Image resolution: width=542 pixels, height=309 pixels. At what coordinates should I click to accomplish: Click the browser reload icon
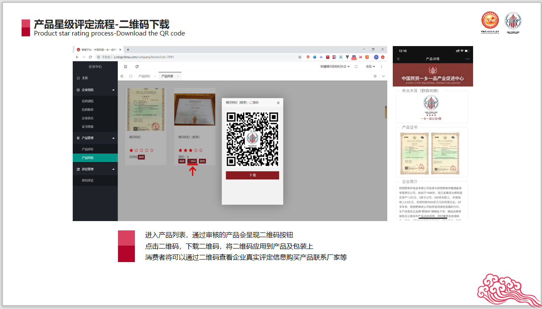click(x=90, y=57)
